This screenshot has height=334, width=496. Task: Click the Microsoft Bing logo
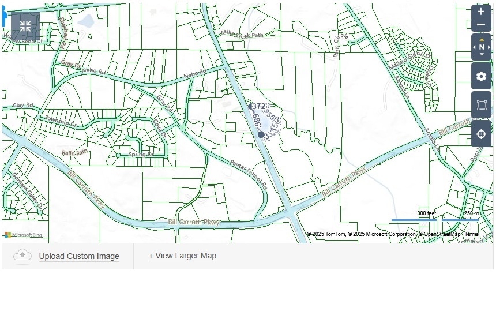coord(24,235)
